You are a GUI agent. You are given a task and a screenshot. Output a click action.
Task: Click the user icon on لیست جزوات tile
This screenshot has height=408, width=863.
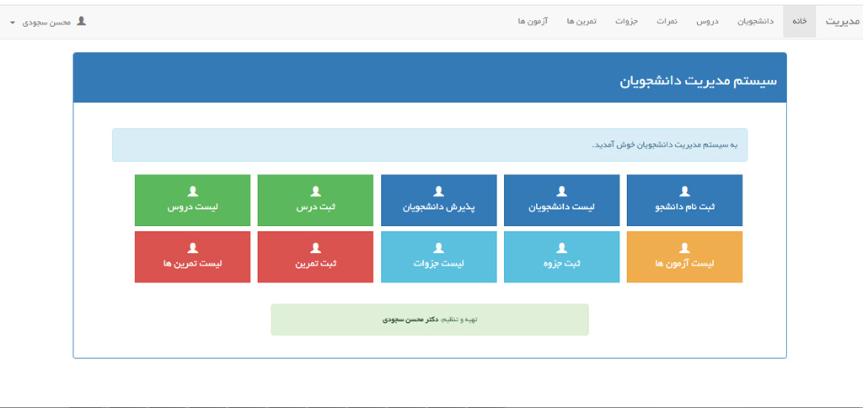pyautogui.click(x=438, y=248)
